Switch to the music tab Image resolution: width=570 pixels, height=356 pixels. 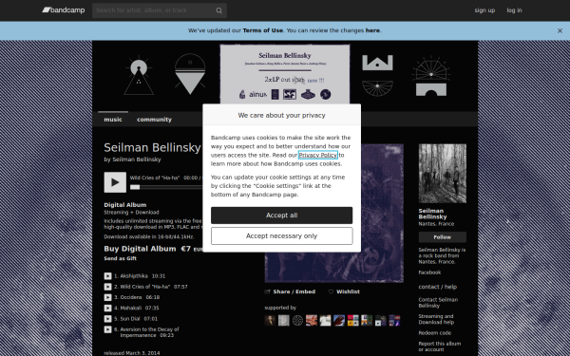[x=113, y=120]
